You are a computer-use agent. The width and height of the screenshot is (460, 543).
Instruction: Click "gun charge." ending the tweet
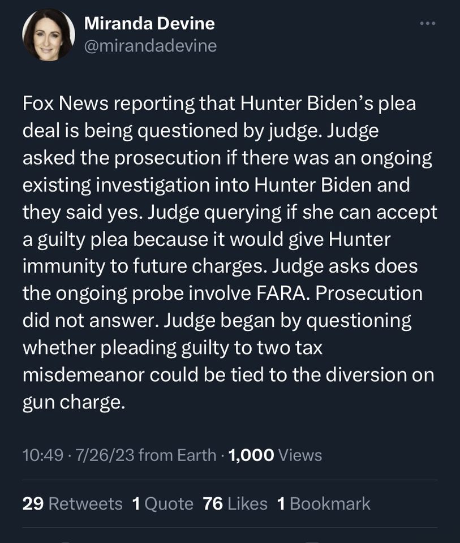pyautogui.click(x=72, y=402)
